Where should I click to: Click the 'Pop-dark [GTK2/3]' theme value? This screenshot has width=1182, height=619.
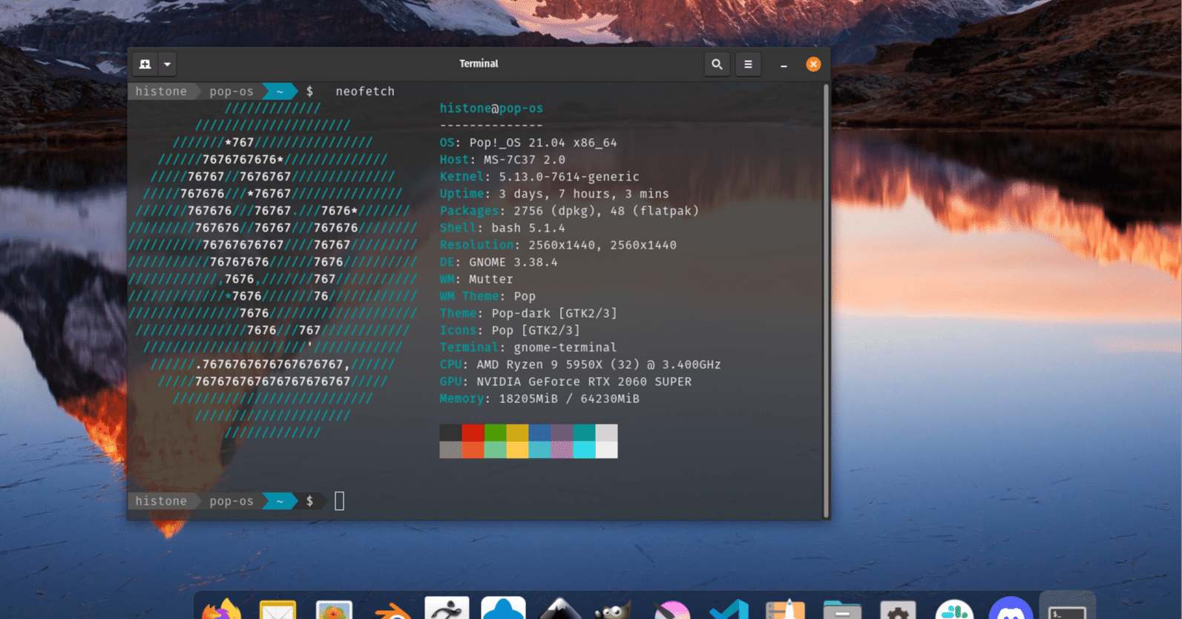click(x=554, y=313)
